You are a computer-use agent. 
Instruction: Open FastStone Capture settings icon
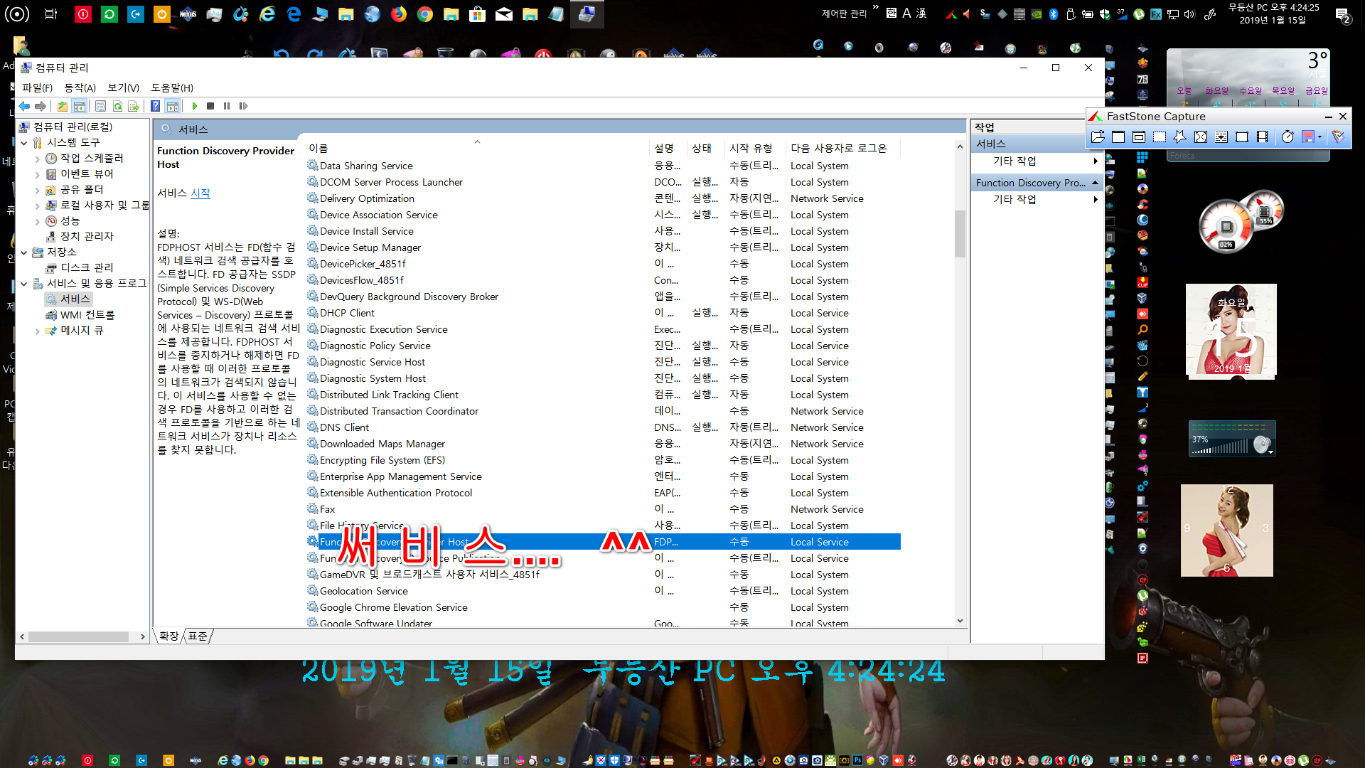[x=1339, y=137]
